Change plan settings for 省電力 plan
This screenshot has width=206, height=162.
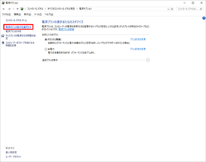pyautogui.click(x=138, y=49)
